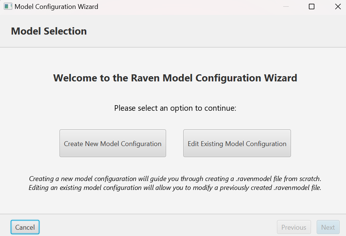The image size is (346, 236).
Task: Click the gap between the two configuration buttons
Action: coord(175,143)
